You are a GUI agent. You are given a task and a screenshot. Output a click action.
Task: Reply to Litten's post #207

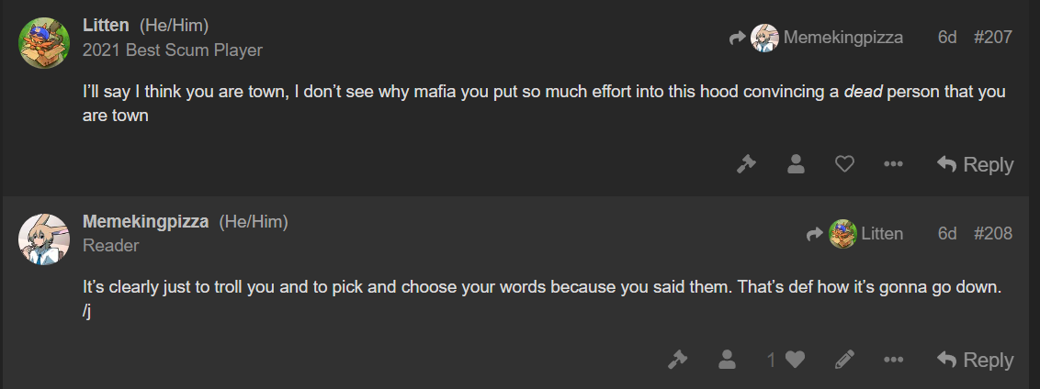[x=975, y=163]
